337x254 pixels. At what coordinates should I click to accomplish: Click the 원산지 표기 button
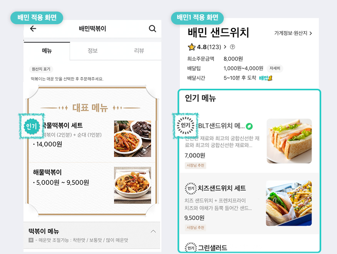click(41, 69)
